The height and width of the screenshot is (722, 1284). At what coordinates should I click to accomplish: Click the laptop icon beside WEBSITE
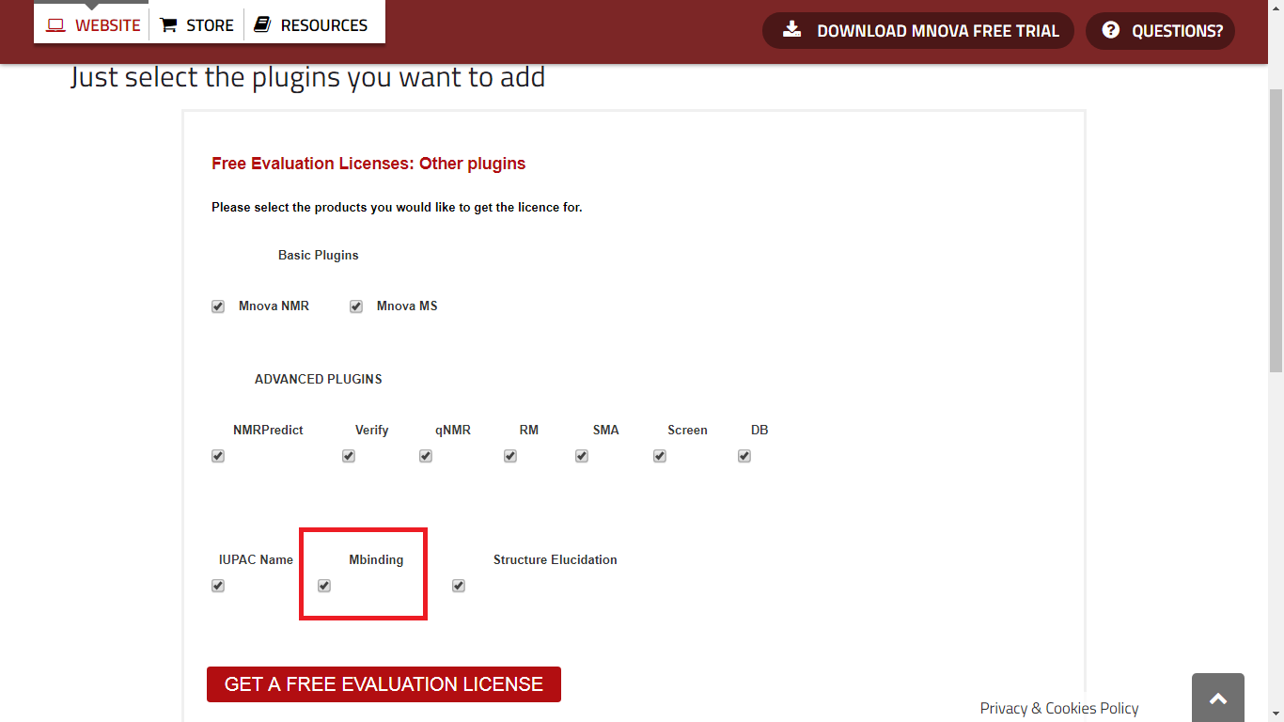pyautogui.click(x=55, y=25)
